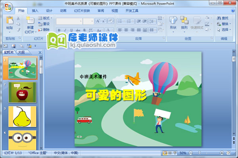
Task: Toggle Strikethrough formatting
Action: (x=78, y=30)
